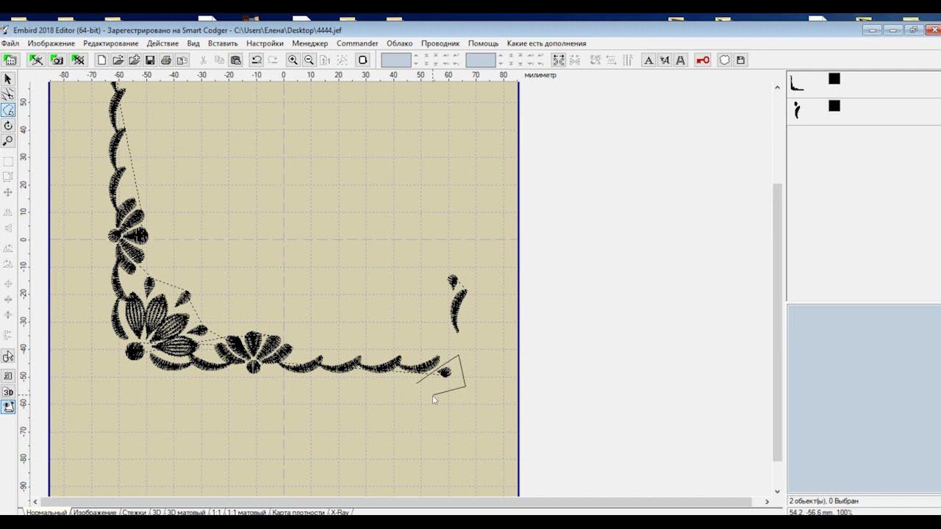The width and height of the screenshot is (941, 529).
Task: Click the small square icon above the 3D button
Action: [8, 376]
